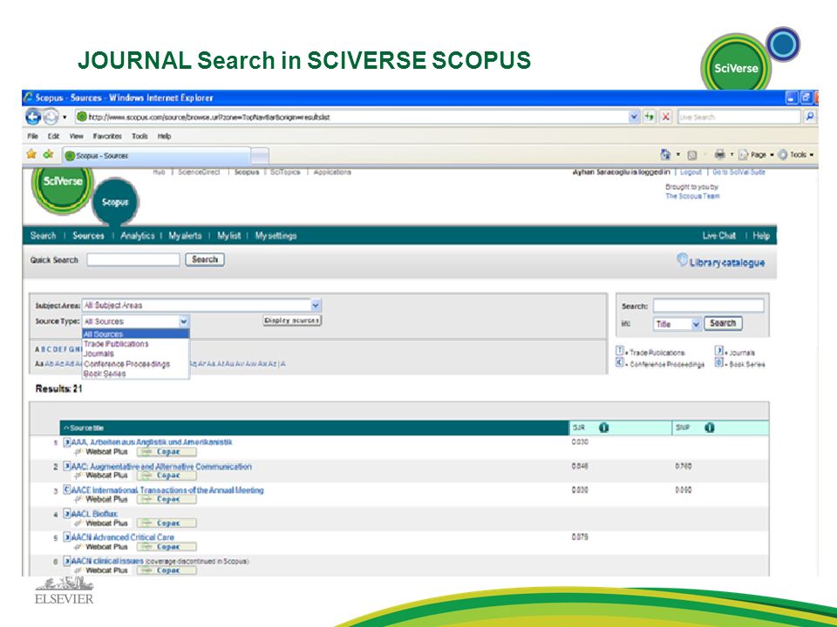Image resolution: width=837 pixels, height=627 pixels.
Task: Select Trade Publications in the Source Type list
Action: point(116,344)
